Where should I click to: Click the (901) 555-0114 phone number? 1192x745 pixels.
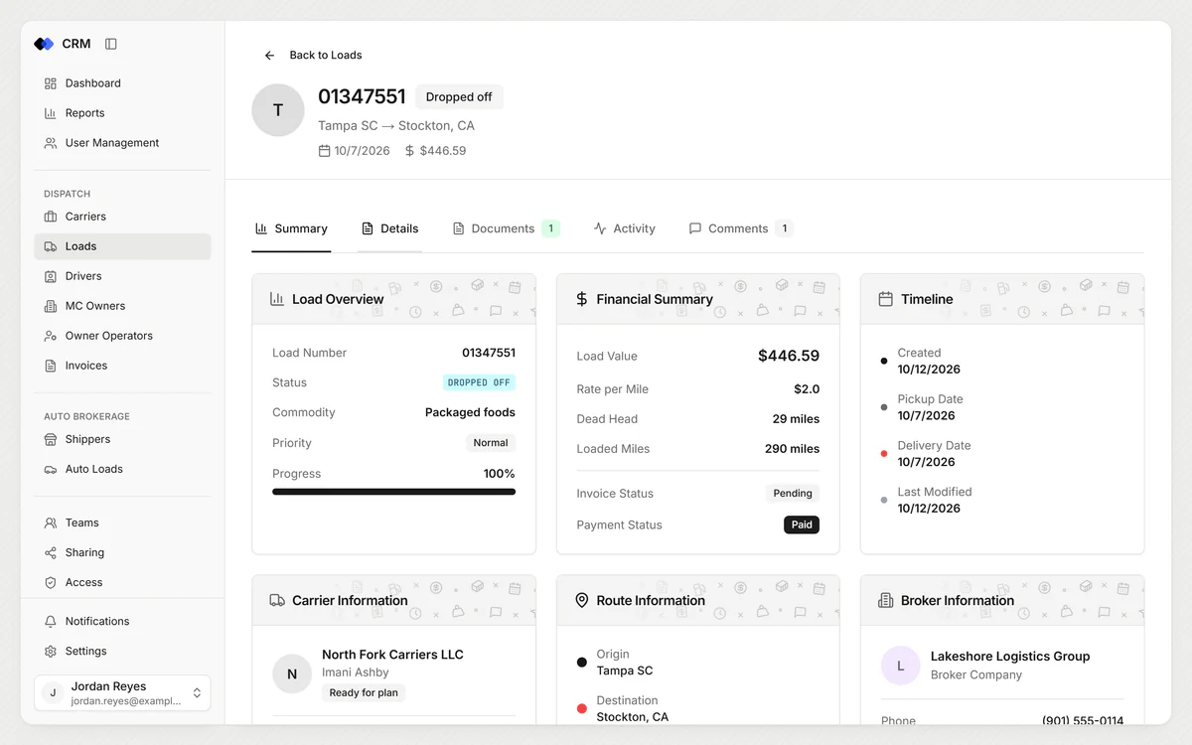point(1083,721)
